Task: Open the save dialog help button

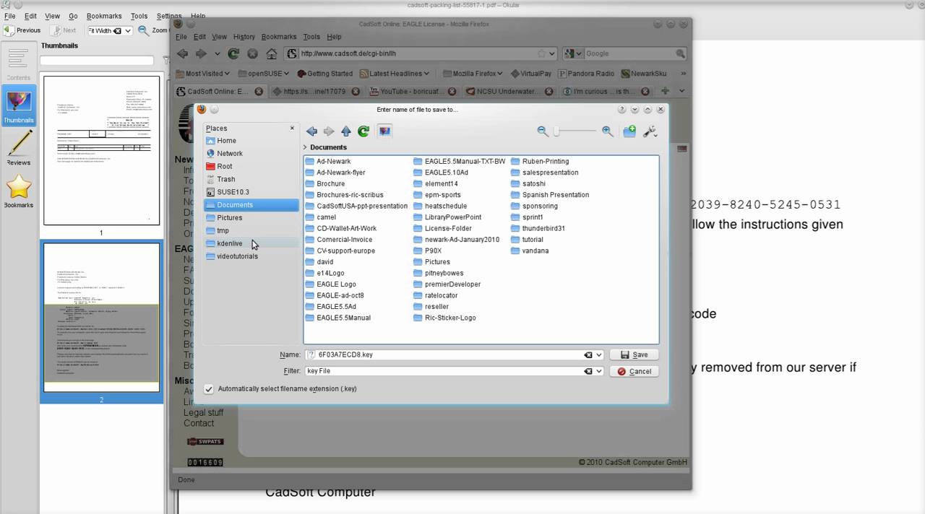Action: point(621,110)
